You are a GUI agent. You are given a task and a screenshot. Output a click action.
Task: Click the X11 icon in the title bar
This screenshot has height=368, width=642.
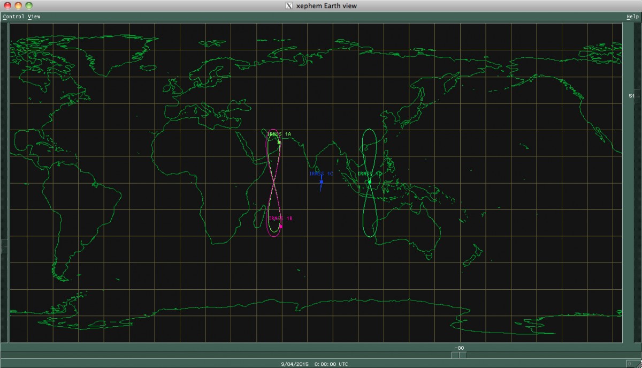[x=289, y=6]
